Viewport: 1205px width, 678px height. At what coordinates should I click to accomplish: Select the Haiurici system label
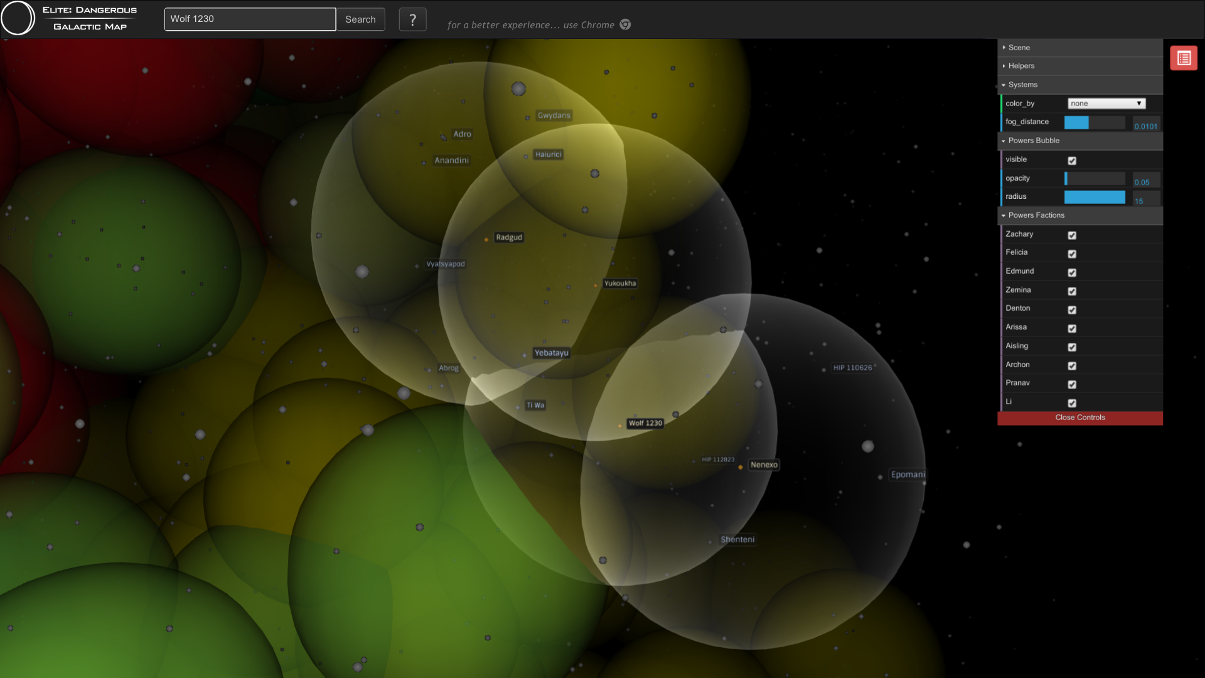(x=548, y=154)
